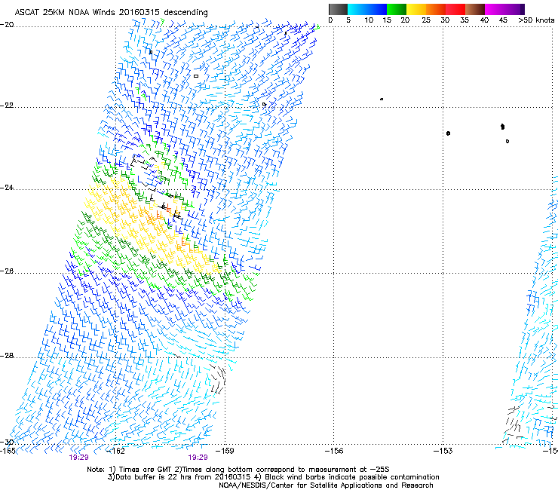Click the NOAA/NESDIS Center for Satellite Applications credit
Viewport: 558px width, 490px height.
point(326,485)
